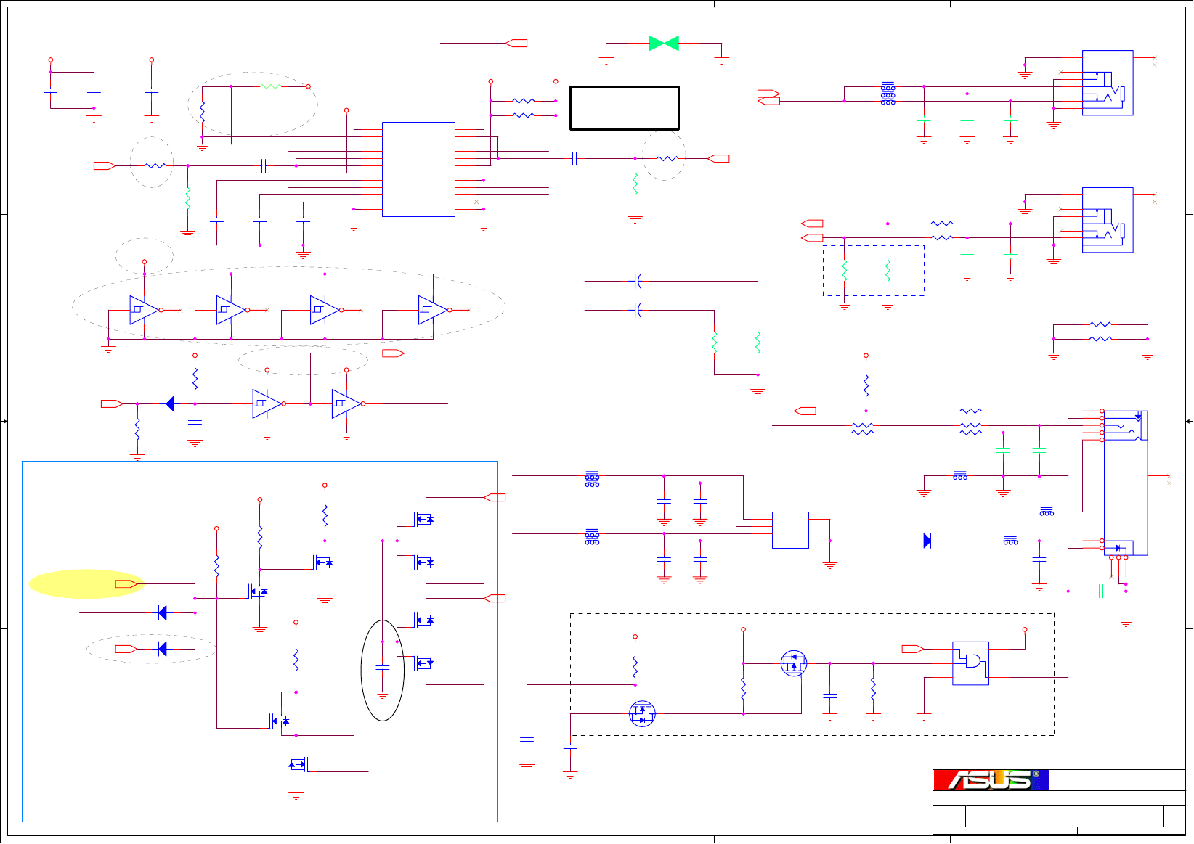This screenshot has height=844, width=1194.
Task: Select the capacitor circled by the black oval
Action: coord(383,668)
